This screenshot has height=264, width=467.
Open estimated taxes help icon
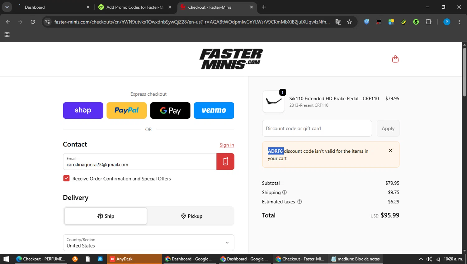pos(300,202)
